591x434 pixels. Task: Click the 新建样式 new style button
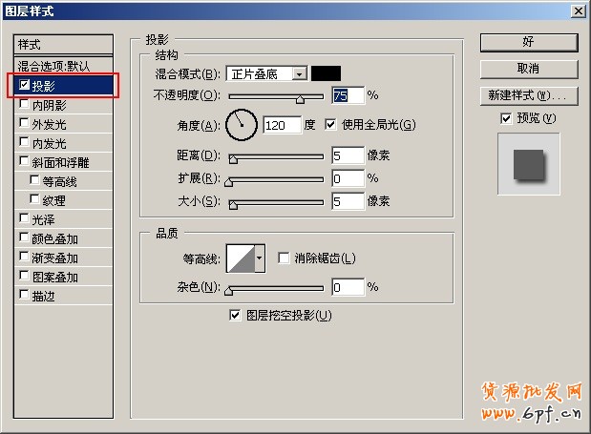tap(528, 95)
